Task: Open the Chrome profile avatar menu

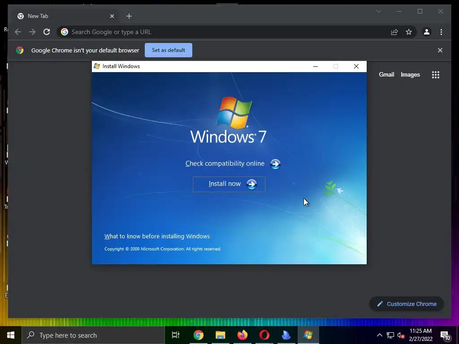Action: tap(427, 32)
